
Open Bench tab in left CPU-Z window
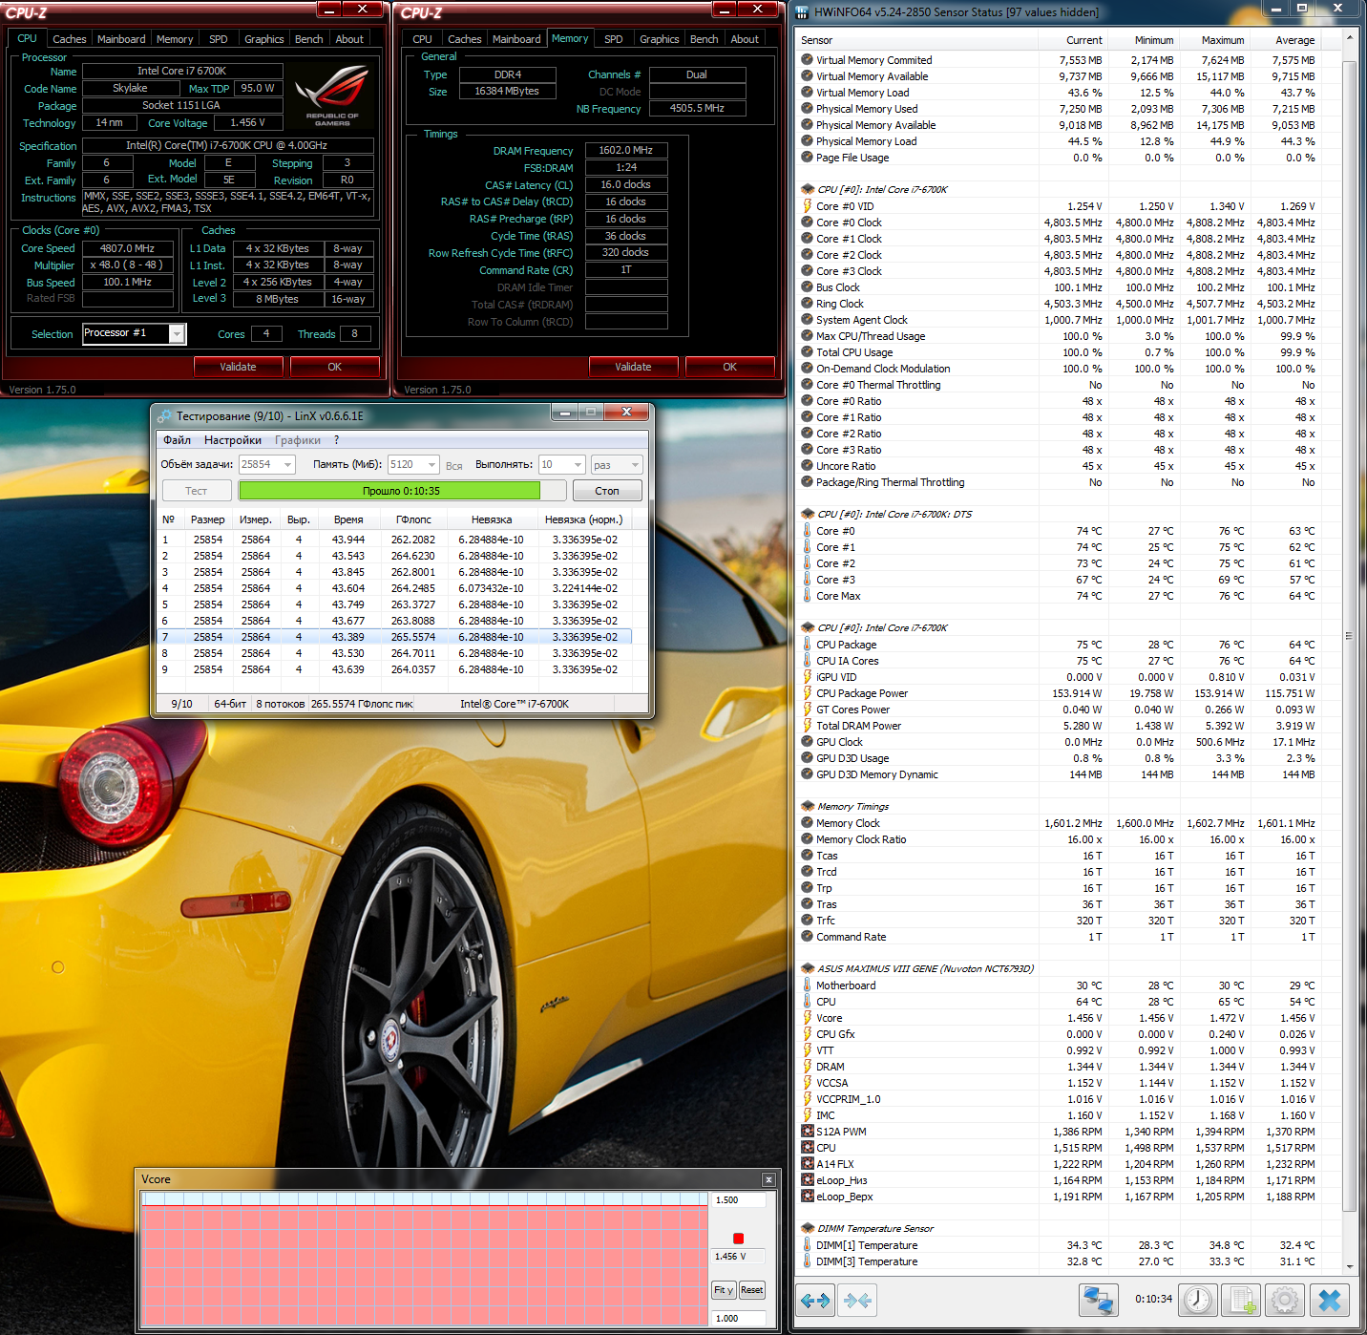pyautogui.click(x=308, y=39)
